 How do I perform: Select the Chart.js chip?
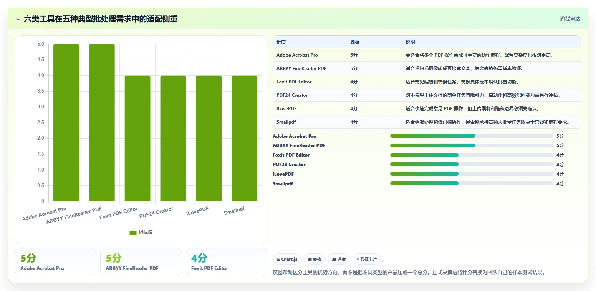(x=287, y=259)
